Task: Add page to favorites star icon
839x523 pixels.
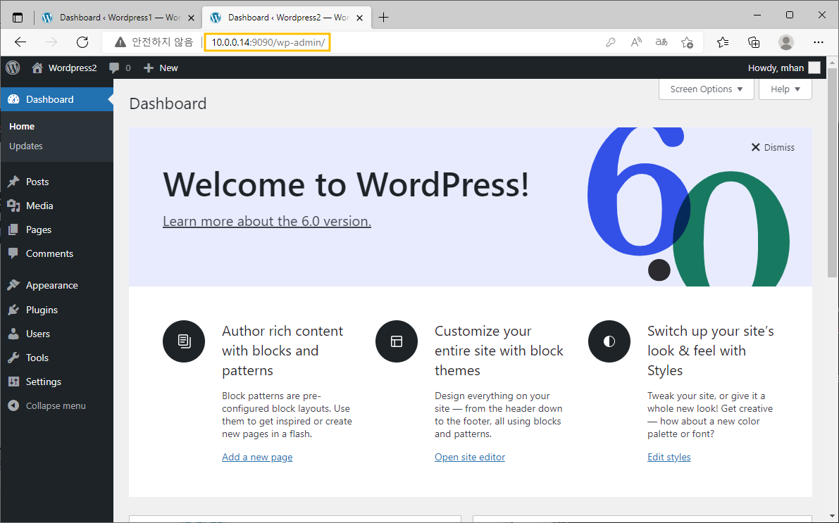Action: [688, 42]
